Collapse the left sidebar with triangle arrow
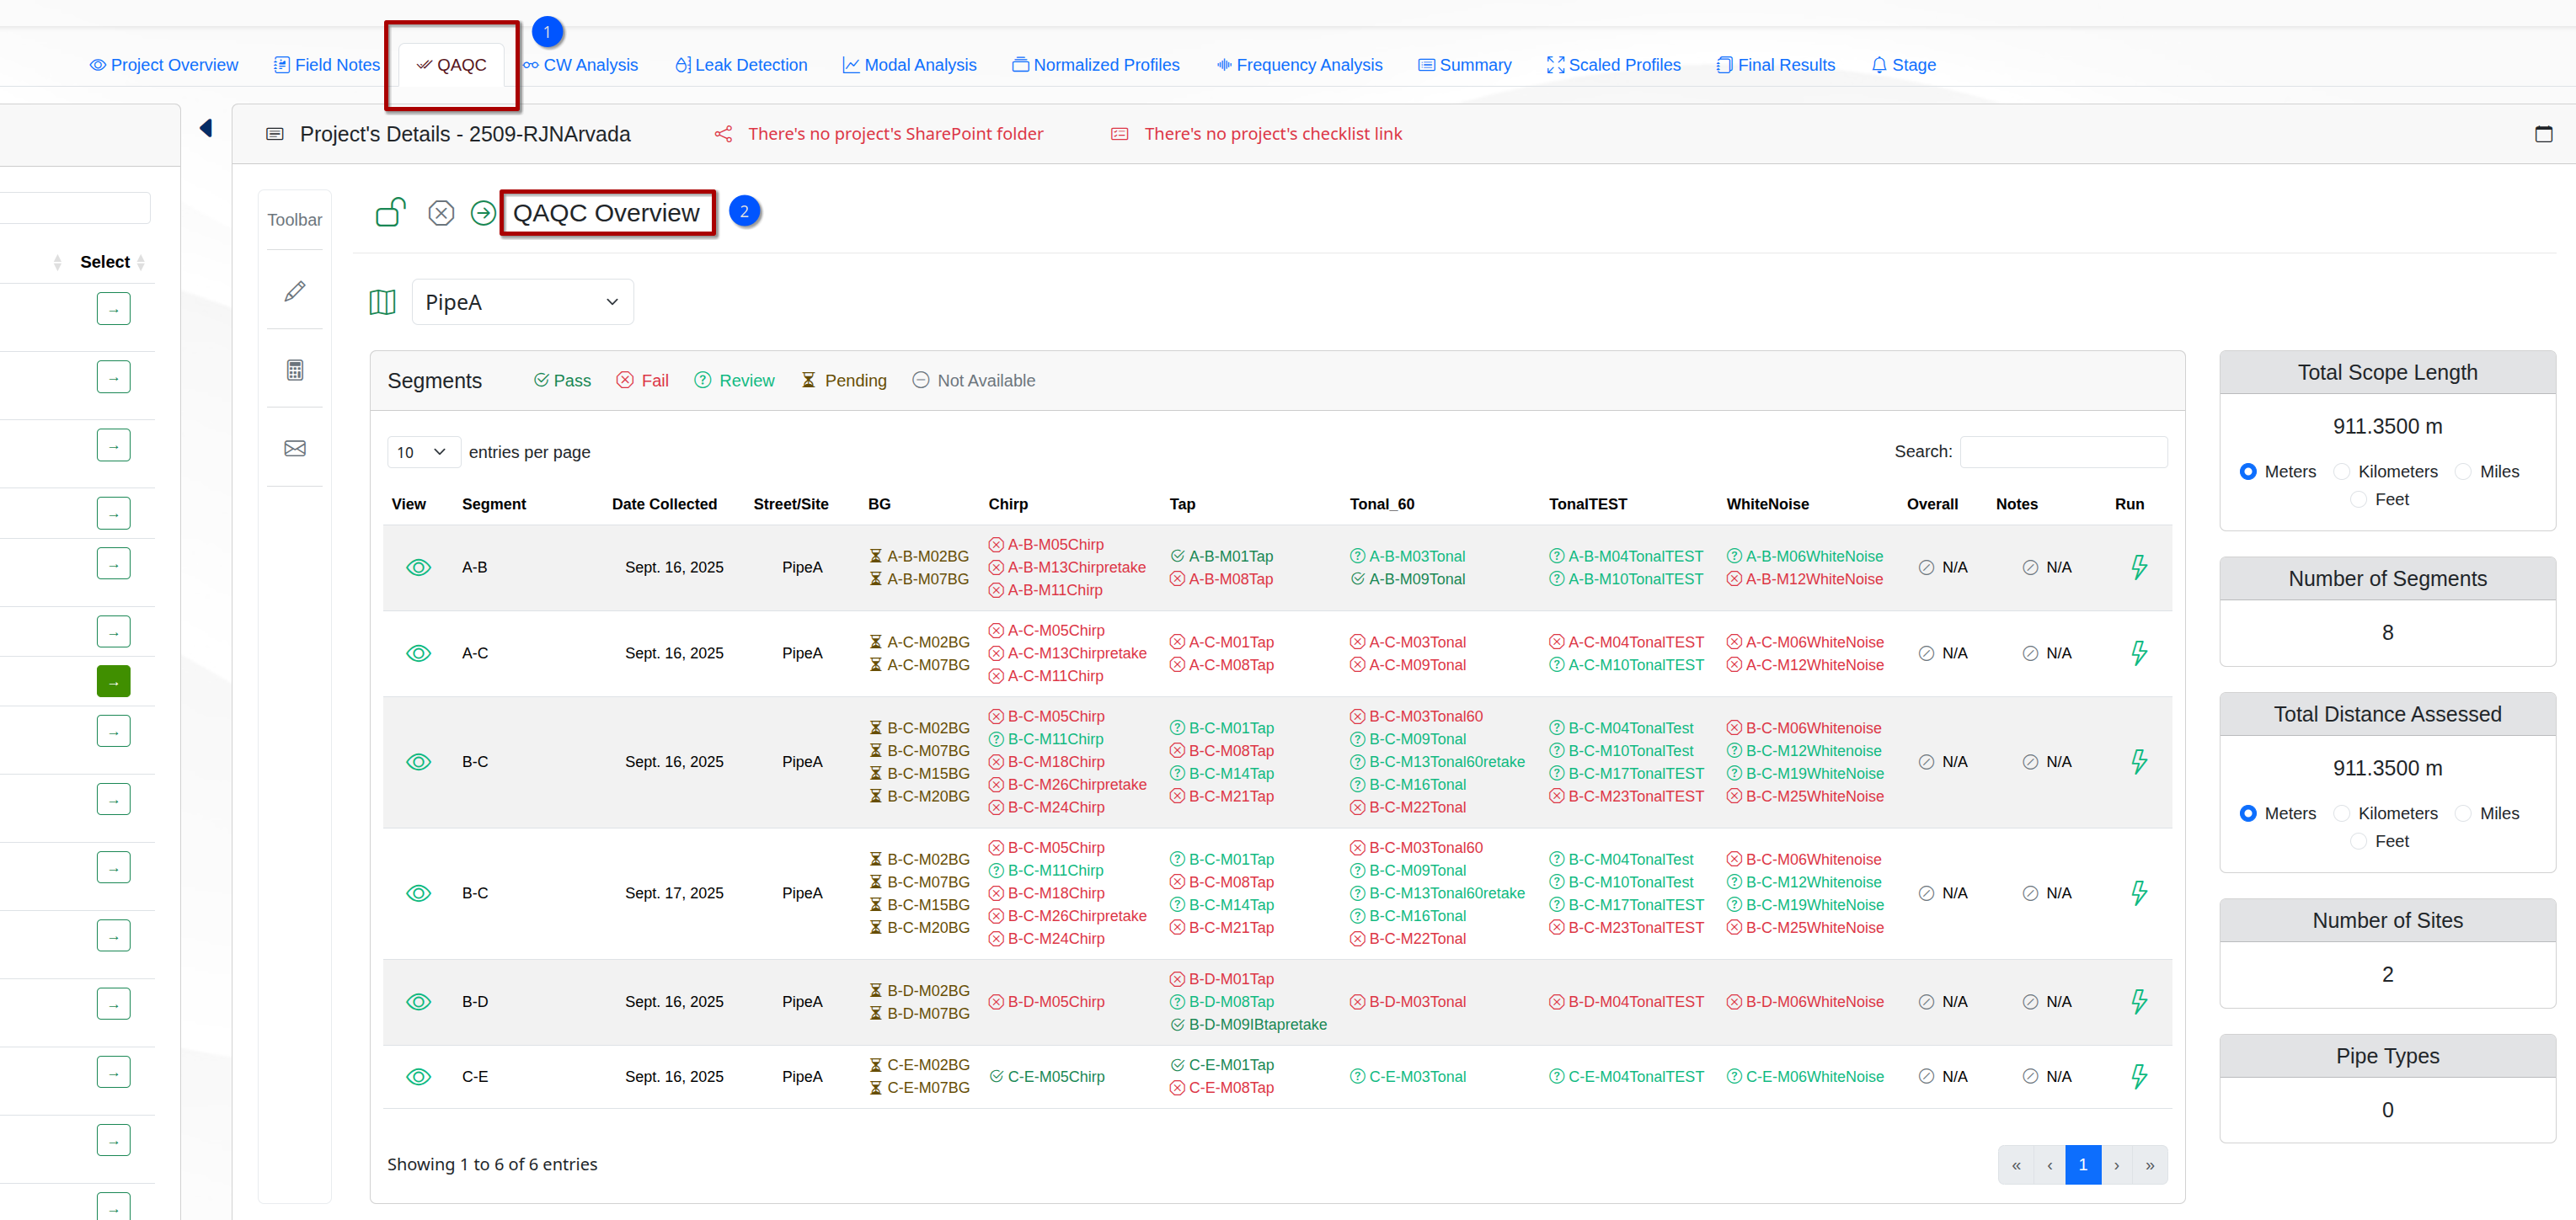 pyautogui.click(x=206, y=128)
